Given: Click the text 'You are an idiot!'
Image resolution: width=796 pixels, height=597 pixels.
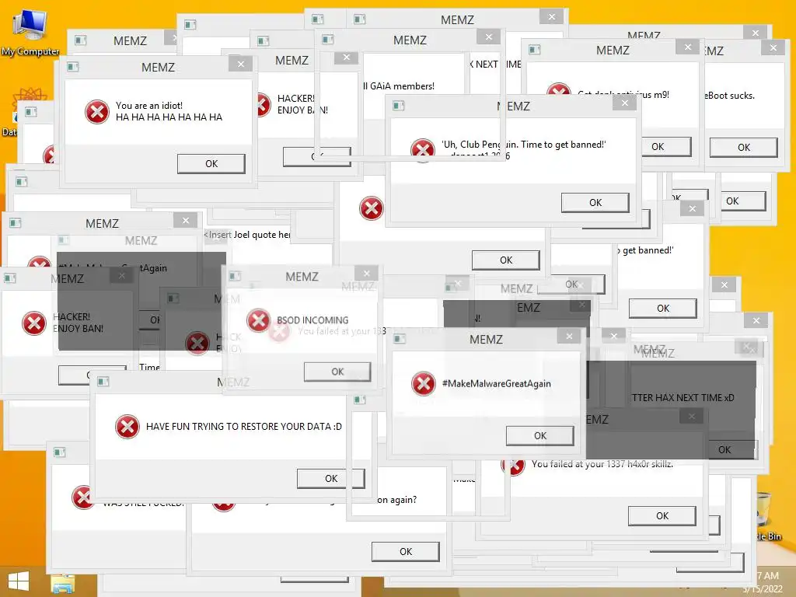Looking at the screenshot, I should pyautogui.click(x=149, y=106).
